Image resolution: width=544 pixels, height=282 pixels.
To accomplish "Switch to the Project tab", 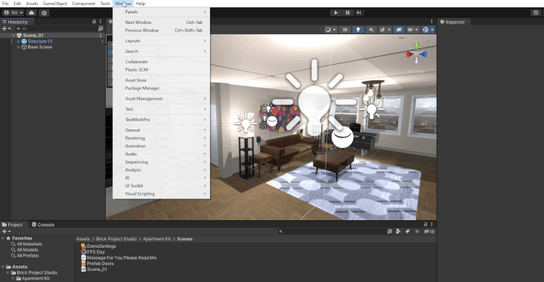I will (13, 225).
